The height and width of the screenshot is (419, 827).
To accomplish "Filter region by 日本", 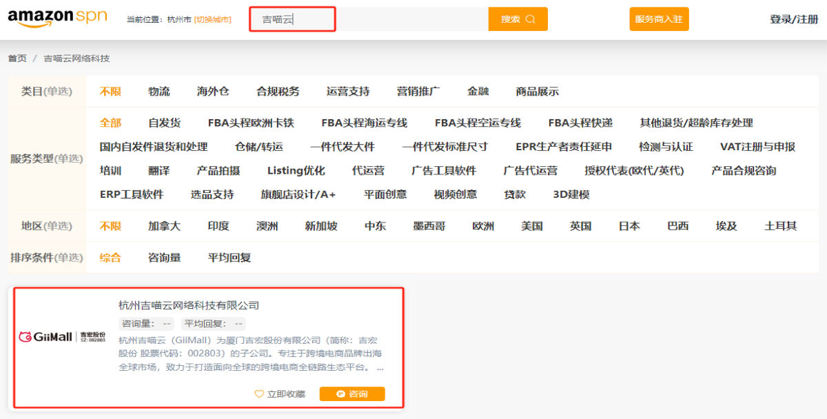I will (629, 226).
